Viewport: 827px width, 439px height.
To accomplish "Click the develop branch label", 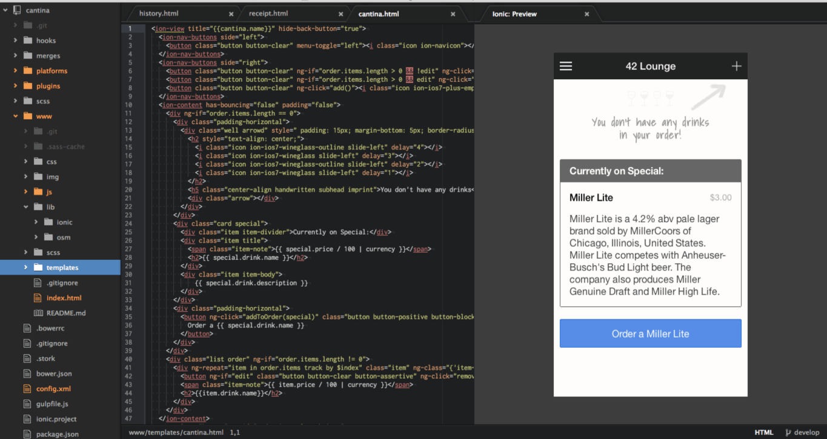I will (x=806, y=432).
